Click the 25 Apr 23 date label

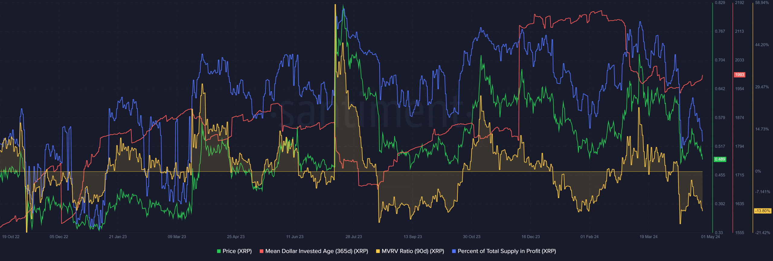pyautogui.click(x=236, y=237)
